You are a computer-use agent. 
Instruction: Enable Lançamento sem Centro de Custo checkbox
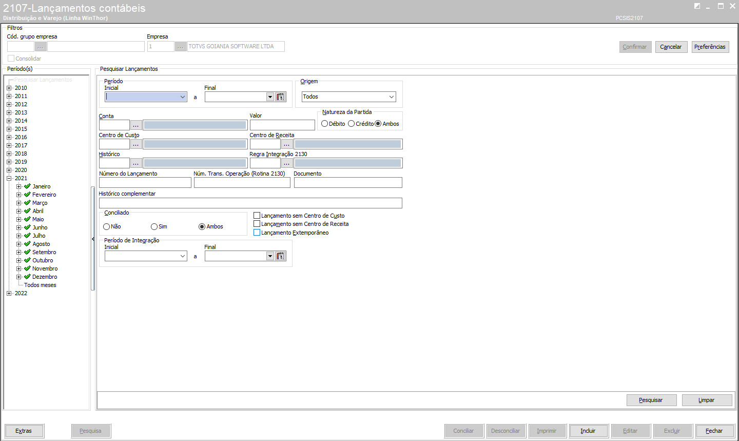click(257, 216)
